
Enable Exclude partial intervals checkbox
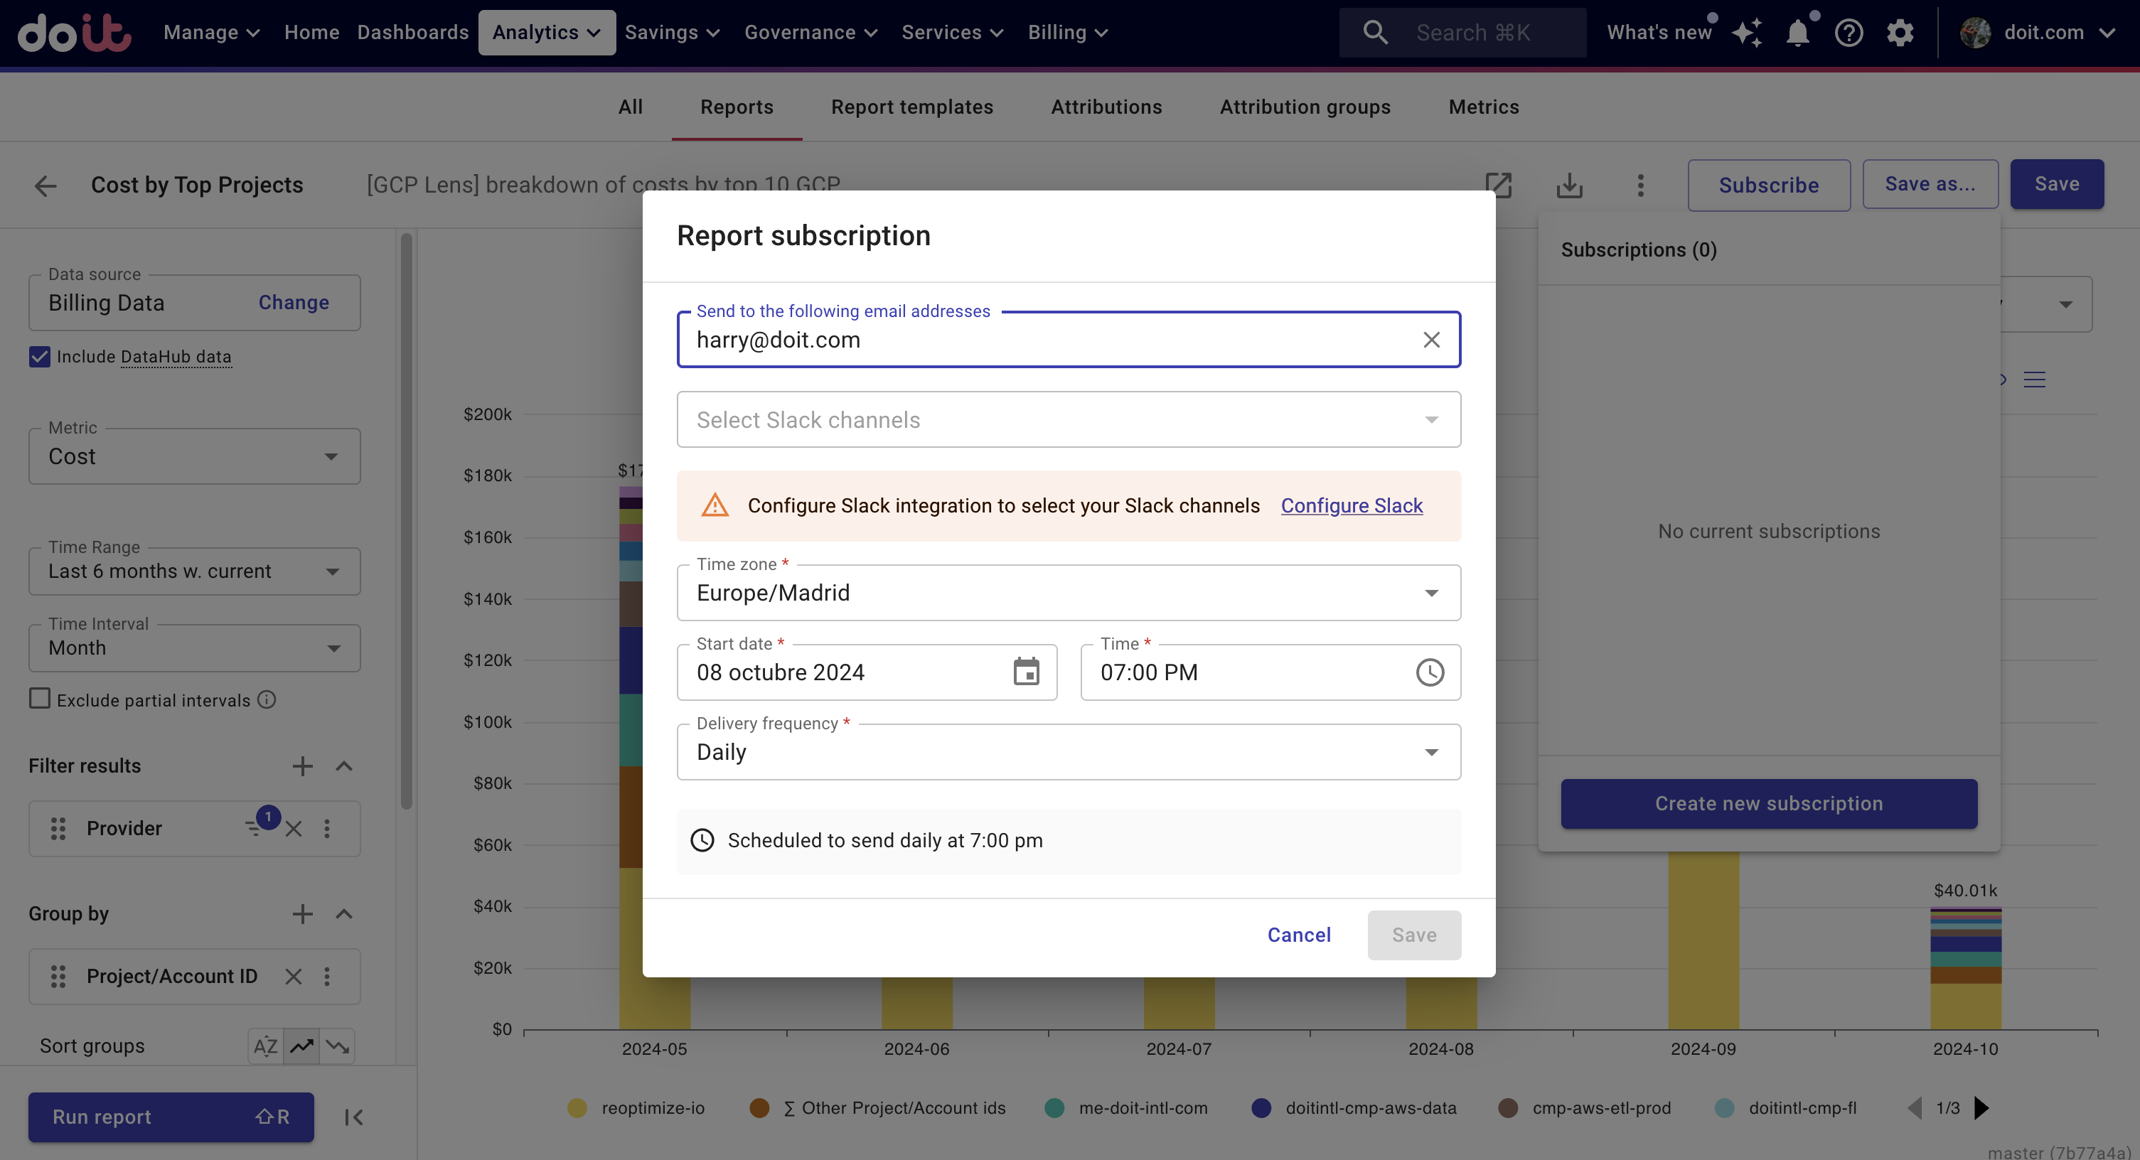(39, 699)
